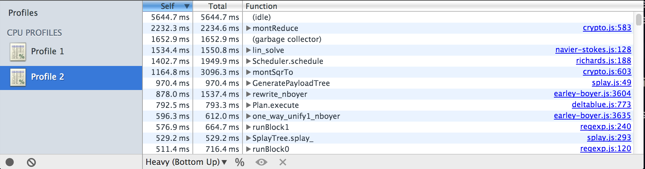Open the Heavy (Bottom Up) view dropdown
The width and height of the screenshot is (645, 169).
186,162
